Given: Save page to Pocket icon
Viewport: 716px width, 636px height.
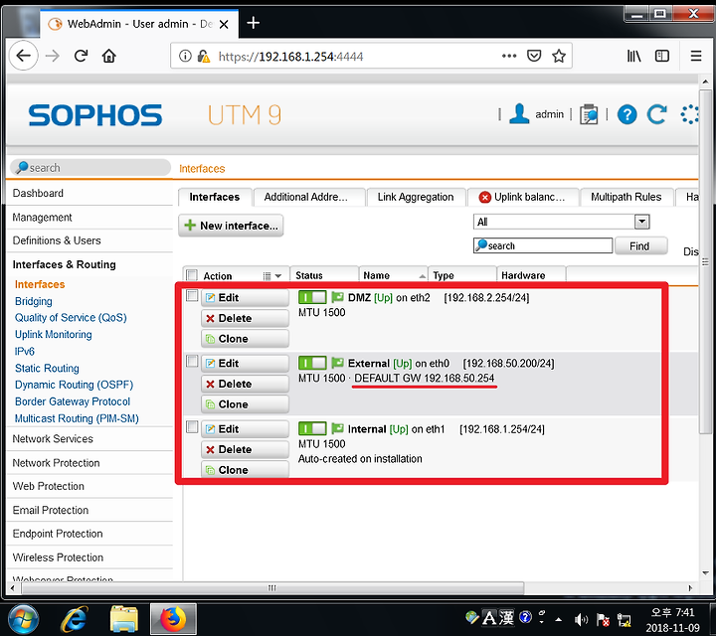Looking at the screenshot, I should pyautogui.click(x=534, y=56).
